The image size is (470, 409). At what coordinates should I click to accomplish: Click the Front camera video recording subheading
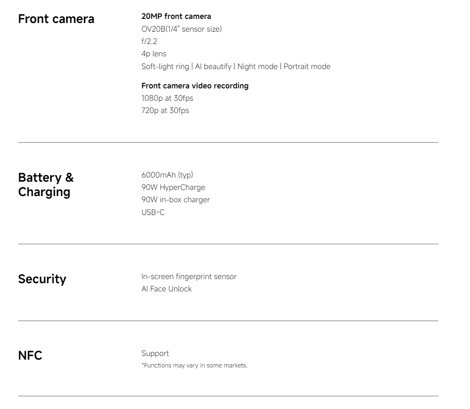click(x=195, y=86)
